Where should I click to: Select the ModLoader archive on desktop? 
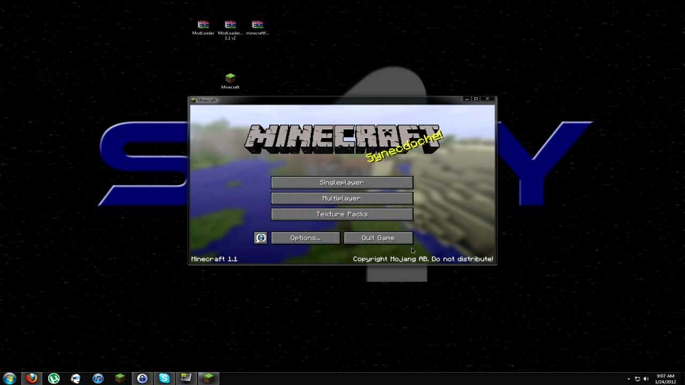click(203, 28)
